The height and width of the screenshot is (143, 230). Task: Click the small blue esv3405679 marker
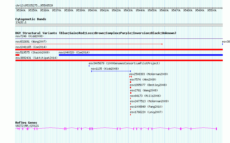[89, 66]
